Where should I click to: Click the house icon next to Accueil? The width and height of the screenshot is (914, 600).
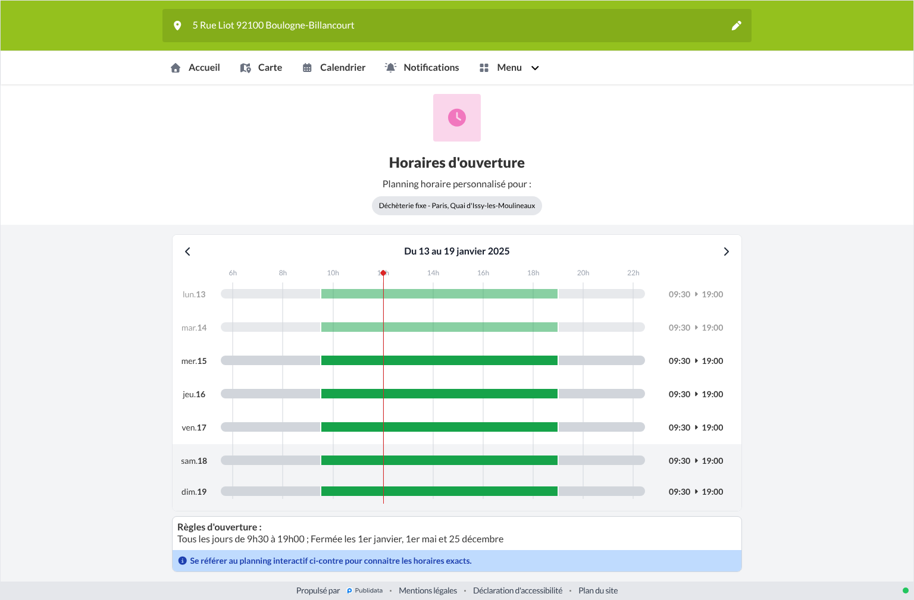[176, 68]
